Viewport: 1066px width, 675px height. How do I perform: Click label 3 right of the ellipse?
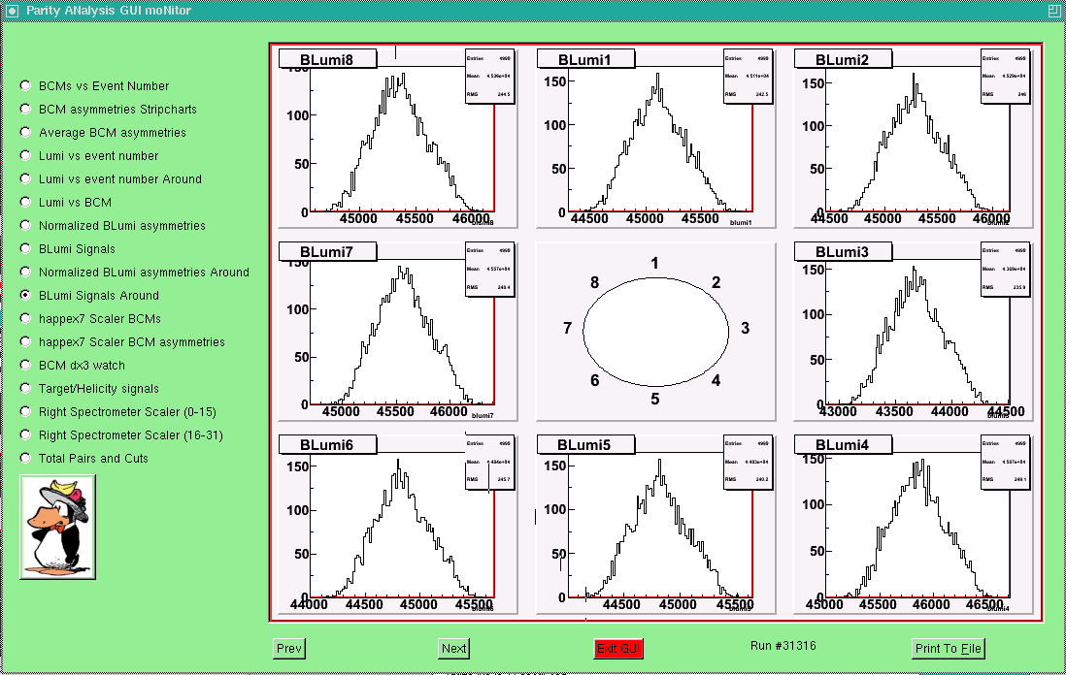click(745, 328)
